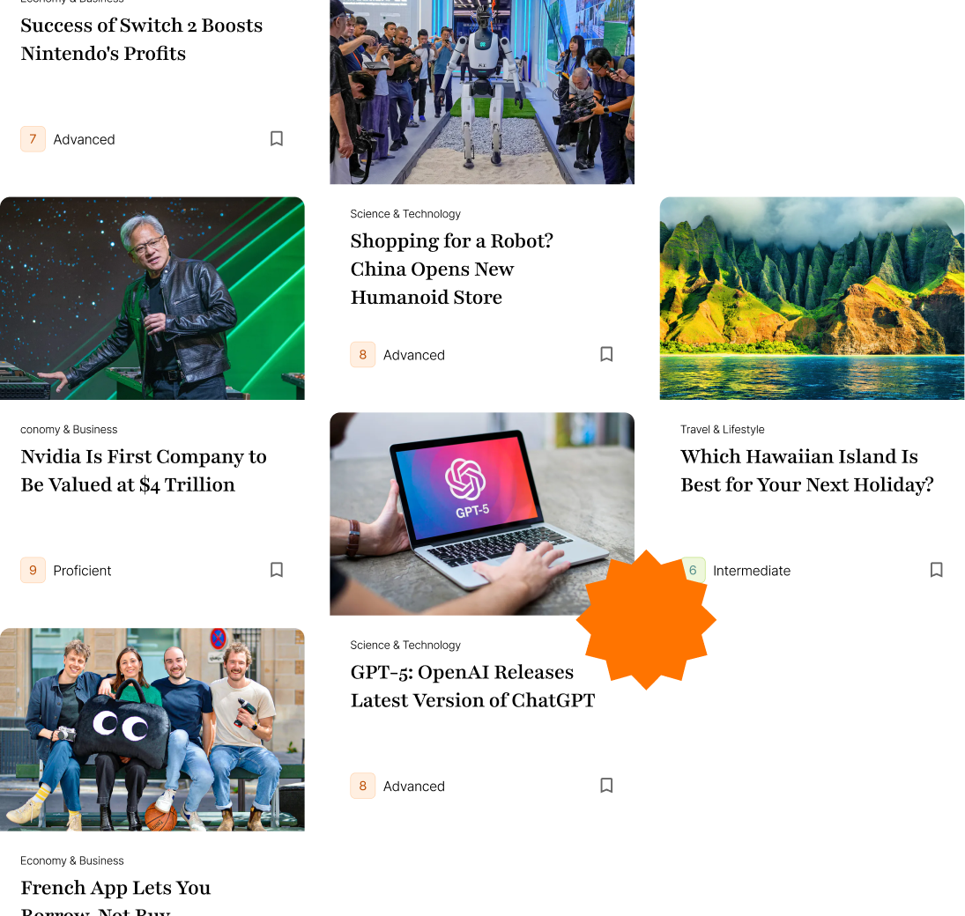Image resolution: width=965 pixels, height=916 pixels.
Task: Open the Hawaiian coastline image
Action: click(x=812, y=299)
